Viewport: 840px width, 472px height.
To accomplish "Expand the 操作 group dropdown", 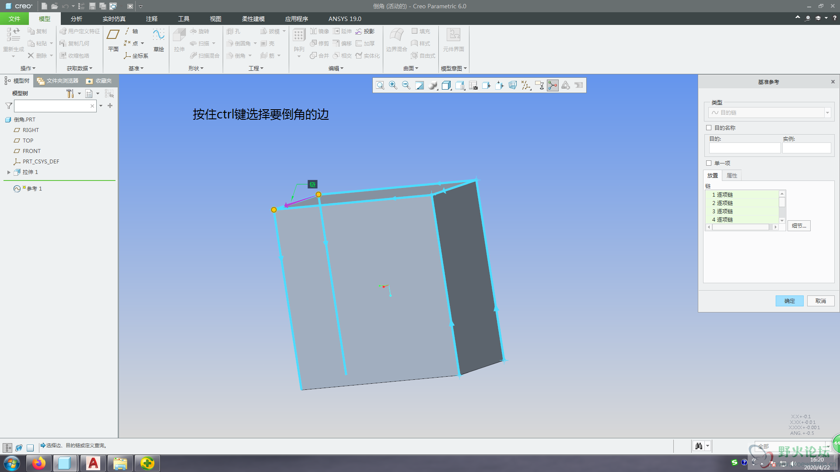I will [28, 68].
